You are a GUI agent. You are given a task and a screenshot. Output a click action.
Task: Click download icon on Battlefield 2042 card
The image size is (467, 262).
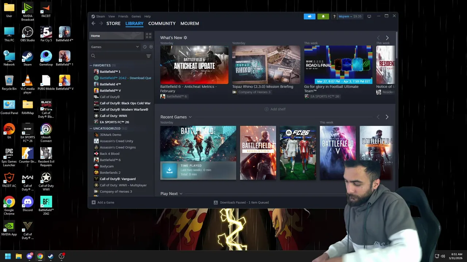coord(169,170)
